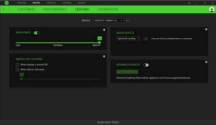Click the BRIGHT brightness label
The image size is (216, 125).
click(96, 45)
